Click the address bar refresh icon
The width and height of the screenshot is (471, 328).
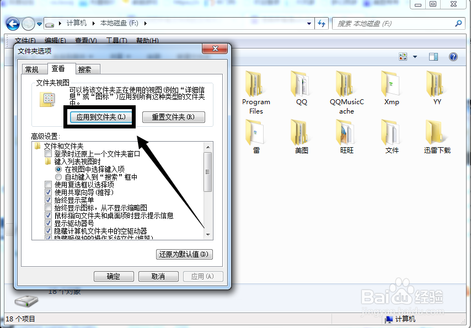[x=322, y=23]
